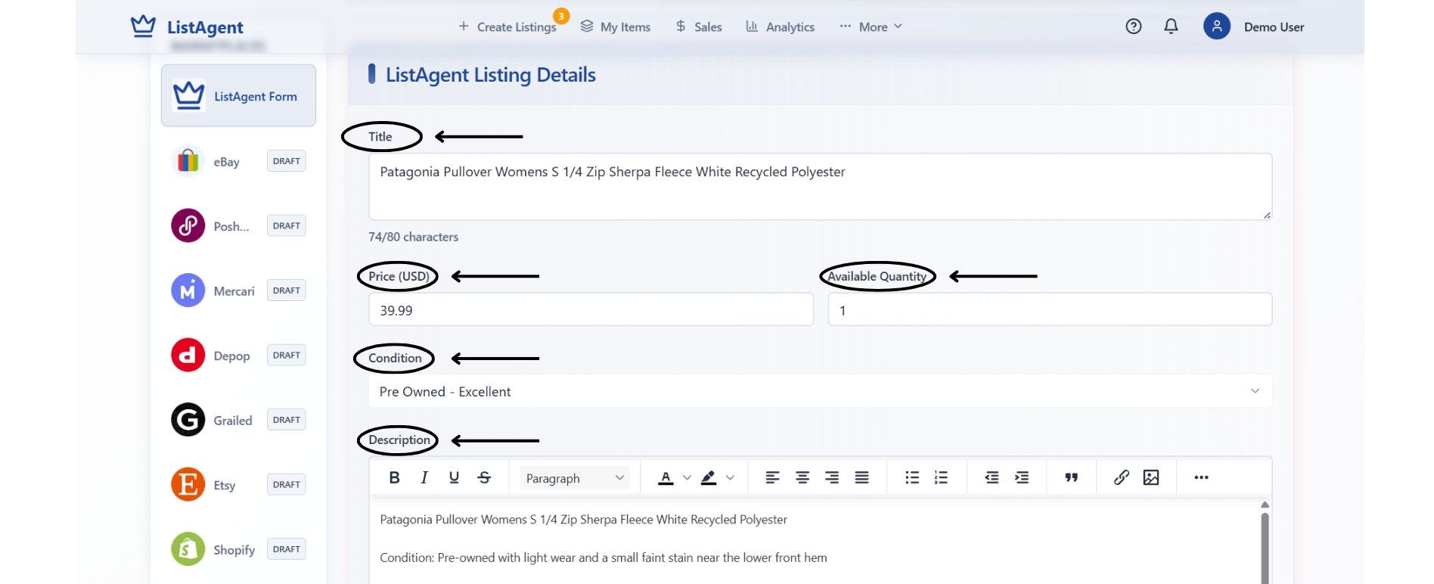Click the Depop DRAFT badge
1434x584 pixels.
pyautogui.click(x=287, y=355)
